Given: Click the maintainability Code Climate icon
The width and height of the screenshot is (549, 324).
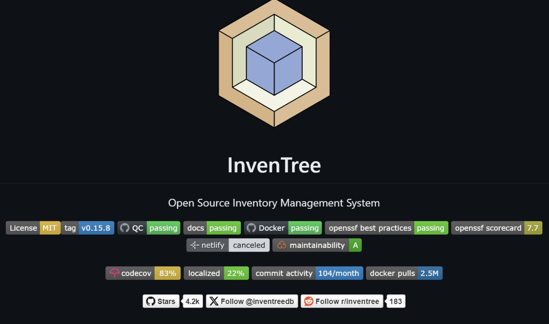Looking at the screenshot, I should (x=282, y=245).
